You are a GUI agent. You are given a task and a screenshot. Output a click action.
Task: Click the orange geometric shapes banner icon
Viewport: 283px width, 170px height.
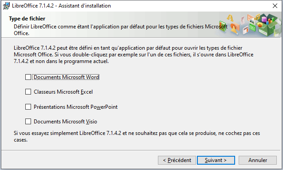[x=235, y=28]
